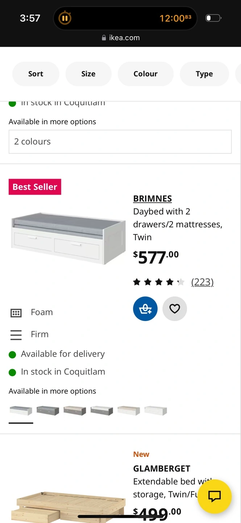Tap the '2 colours' options box
Screen dimensions: 241x523
120,142
